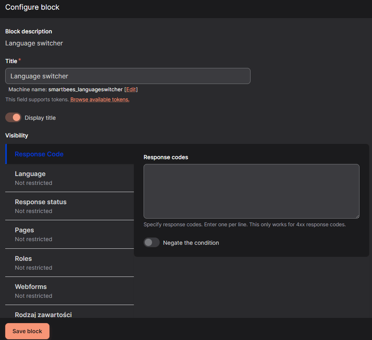Disable the Display title toggle

pyautogui.click(x=13, y=117)
